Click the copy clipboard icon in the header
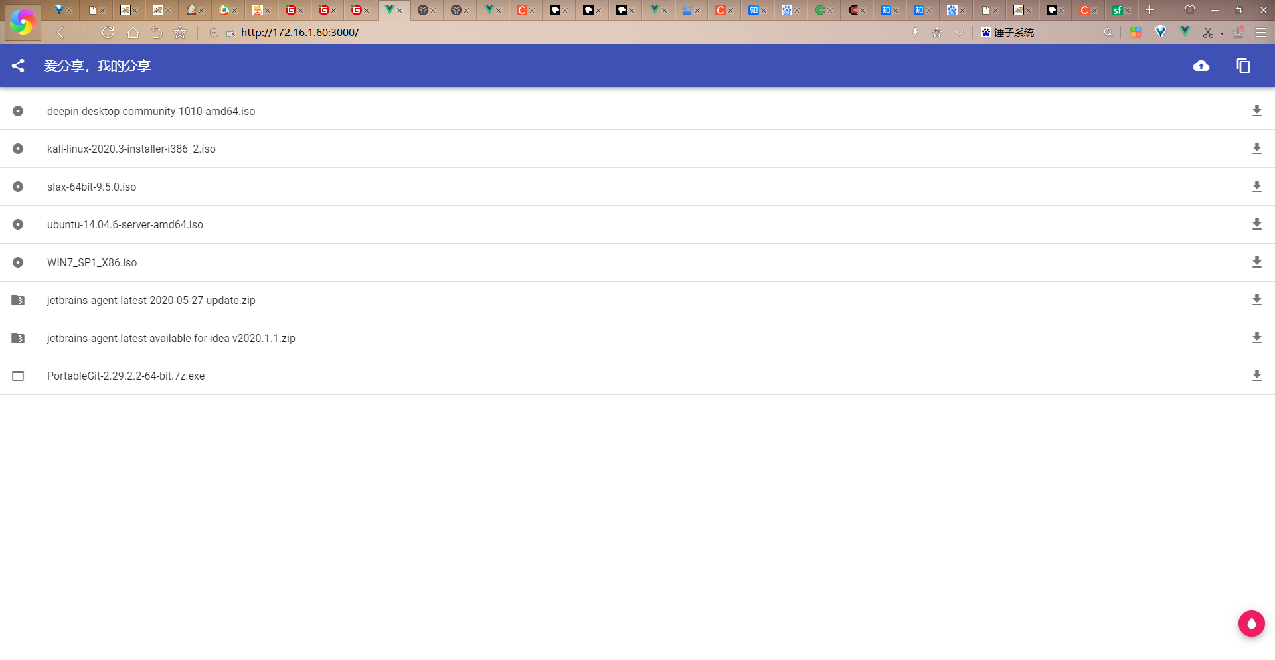1275x660 pixels. tap(1243, 66)
